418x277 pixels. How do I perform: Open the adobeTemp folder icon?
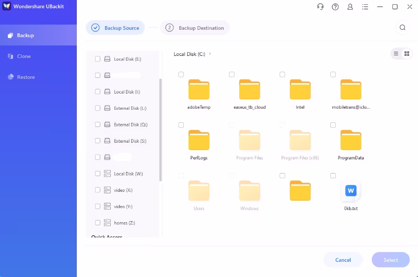pyautogui.click(x=199, y=89)
